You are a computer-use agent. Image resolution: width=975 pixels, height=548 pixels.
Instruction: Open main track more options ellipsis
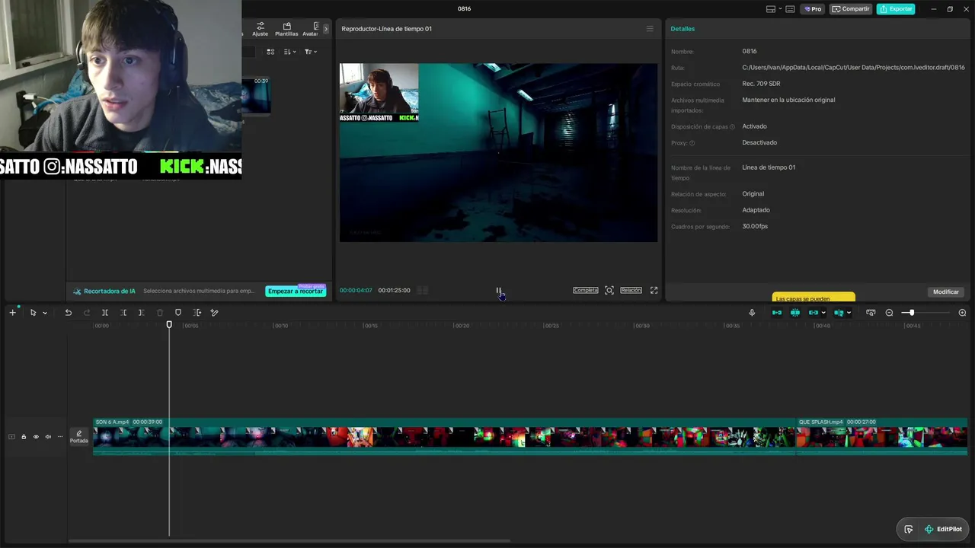[x=60, y=437]
